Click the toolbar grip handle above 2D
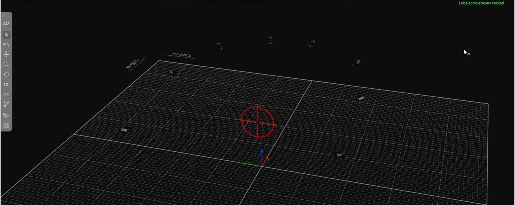Image resolution: width=515 pixels, height=205 pixels. 4,16
